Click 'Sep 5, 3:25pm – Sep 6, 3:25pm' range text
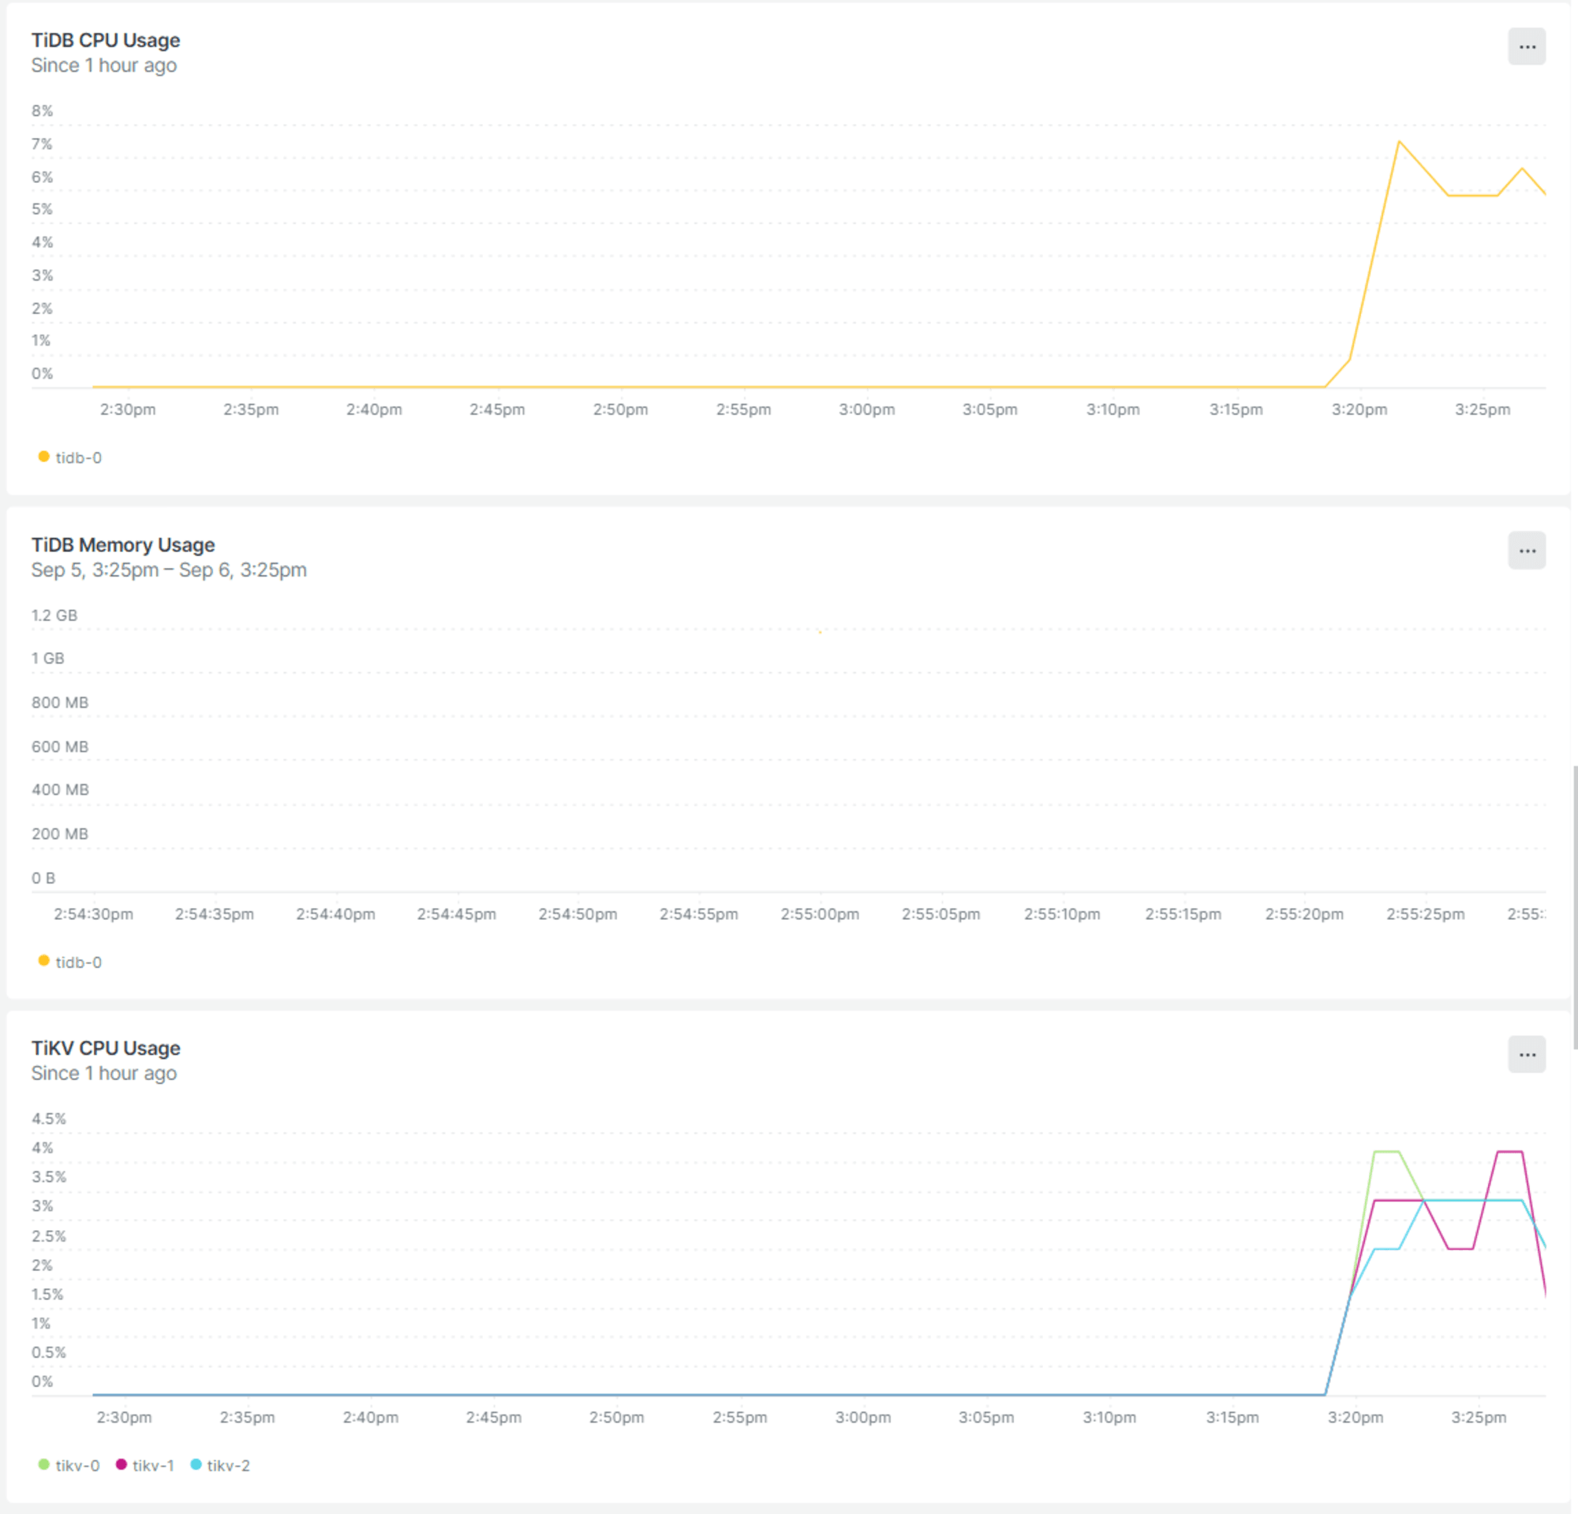This screenshot has width=1578, height=1514. click(x=169, y=570)
